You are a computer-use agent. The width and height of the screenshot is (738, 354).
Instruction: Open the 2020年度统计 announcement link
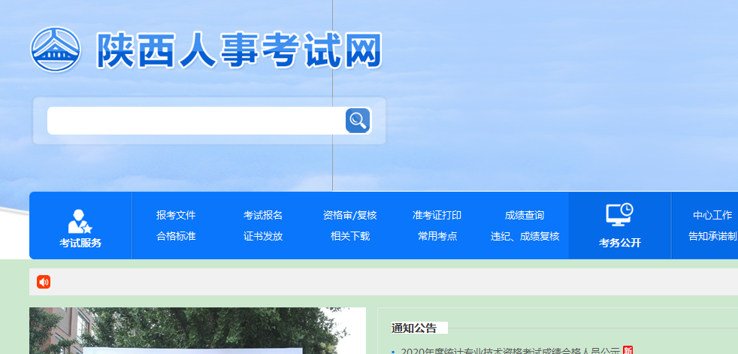[510, 350]
